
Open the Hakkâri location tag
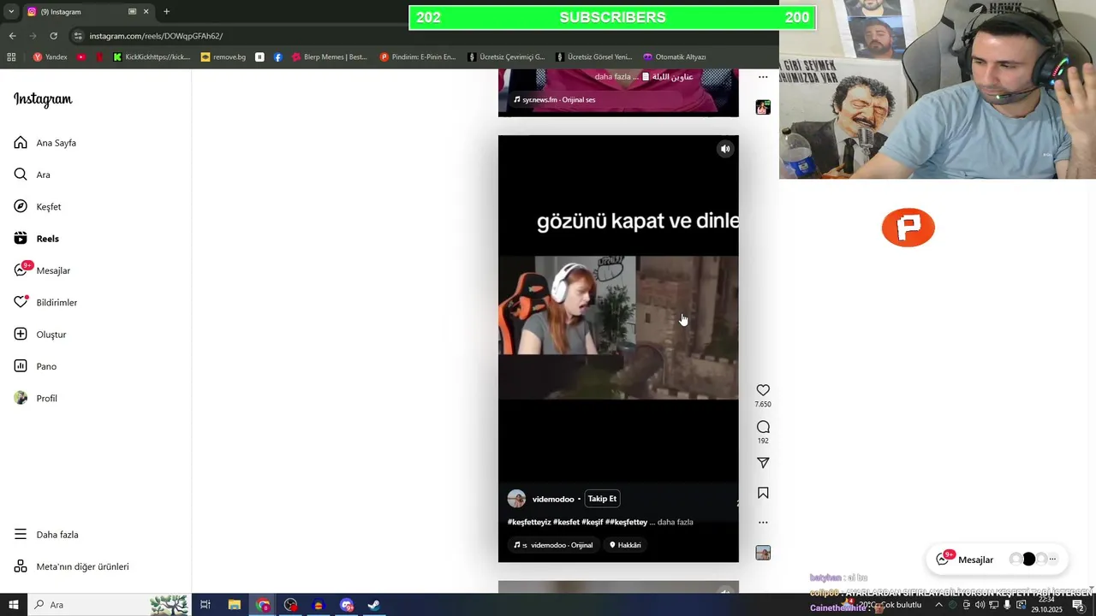(x=625, y=545)
